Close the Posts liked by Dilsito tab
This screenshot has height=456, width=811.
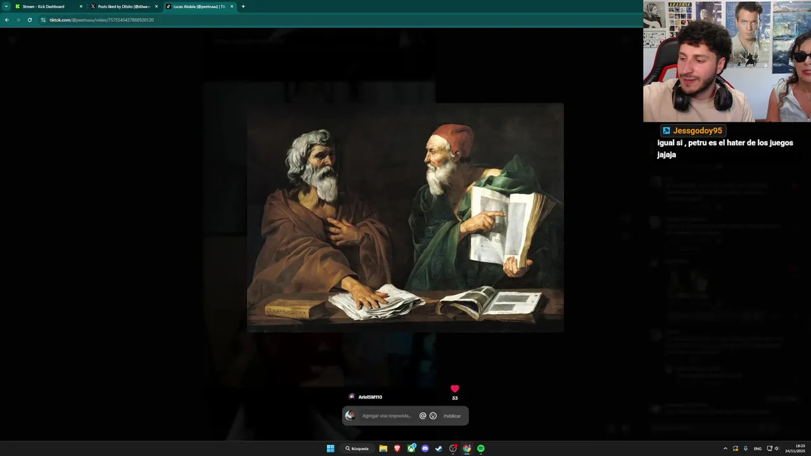pyautogui.click(x=156, y=6)
